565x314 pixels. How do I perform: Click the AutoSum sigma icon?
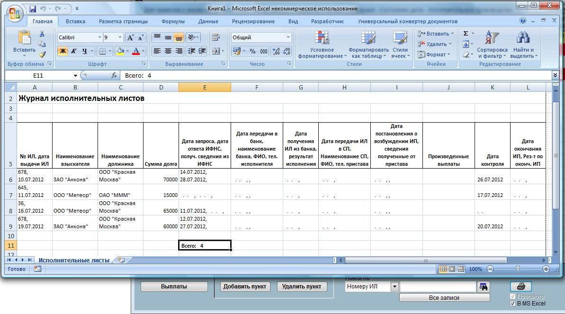tap(466, 34)
